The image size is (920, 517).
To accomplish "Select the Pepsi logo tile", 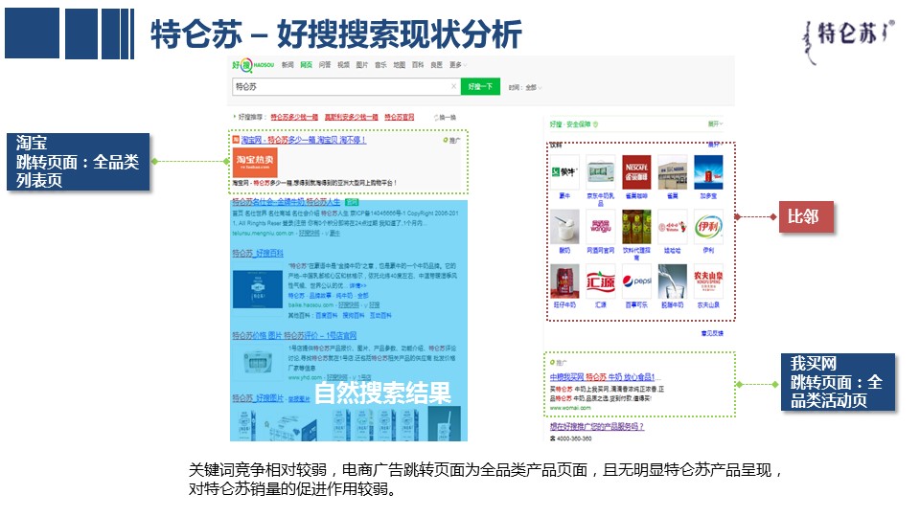I will point(635,281).
